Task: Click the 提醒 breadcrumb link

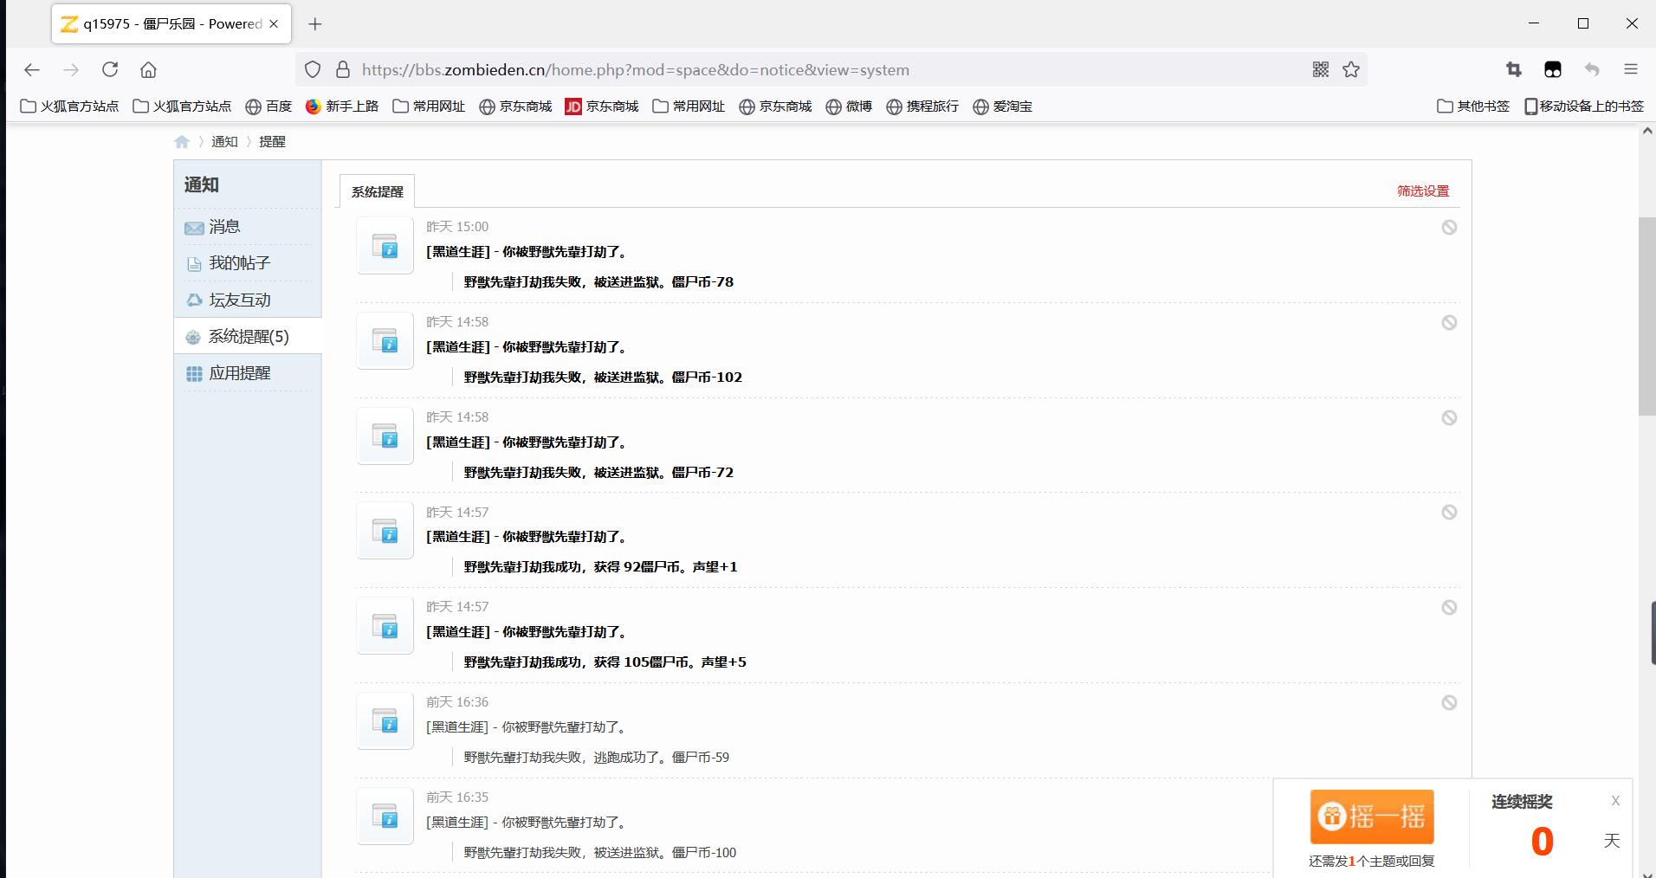Action: pyautogui.click(x=272, y=142)
